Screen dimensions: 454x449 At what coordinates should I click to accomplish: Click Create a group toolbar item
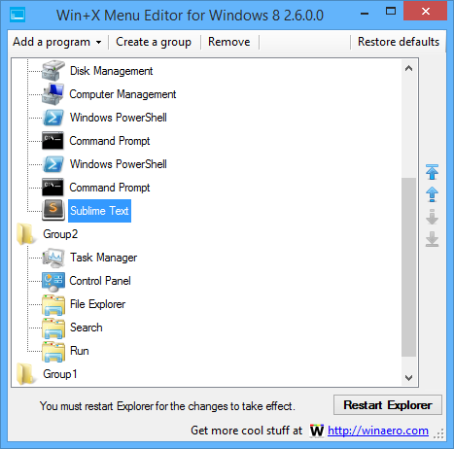pos(154,42)
